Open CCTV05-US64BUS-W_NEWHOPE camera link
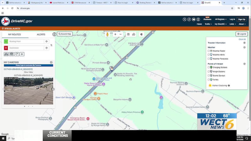The width and height of the screenshot is (251, 141). [x=18, y=69]
